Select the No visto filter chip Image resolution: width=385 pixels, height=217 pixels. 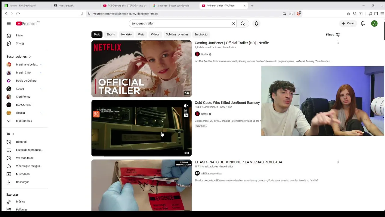coord(126,34)
